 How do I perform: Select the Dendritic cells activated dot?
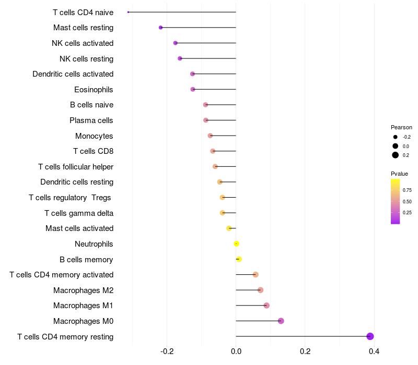pyautogui.click(x=192, y=74)
